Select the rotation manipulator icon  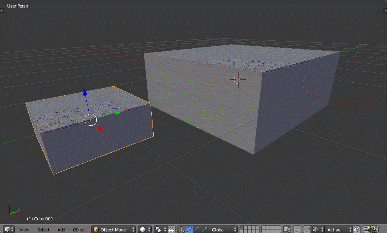click(196, 229)
